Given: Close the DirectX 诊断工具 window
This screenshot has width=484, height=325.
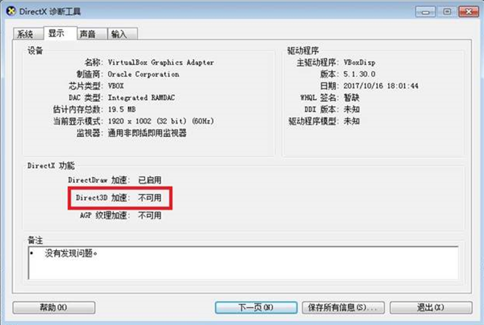Looking at the screenshot, I should click(x=469, y=12).
